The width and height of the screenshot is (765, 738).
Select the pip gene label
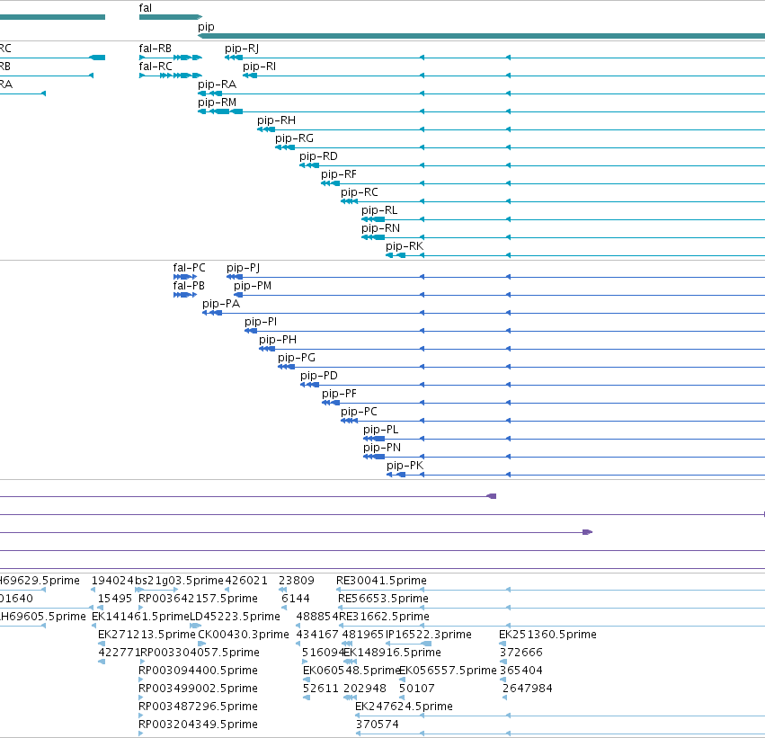coord(206,27)
